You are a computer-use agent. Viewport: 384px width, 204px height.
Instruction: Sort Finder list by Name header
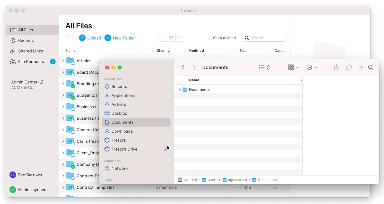[194, 80]
